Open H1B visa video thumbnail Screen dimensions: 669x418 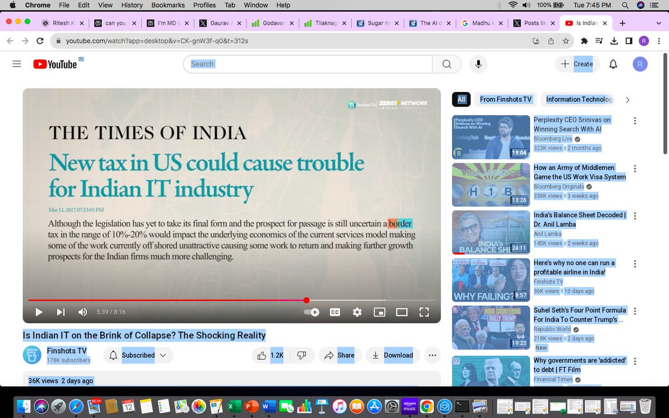point(491,184)
